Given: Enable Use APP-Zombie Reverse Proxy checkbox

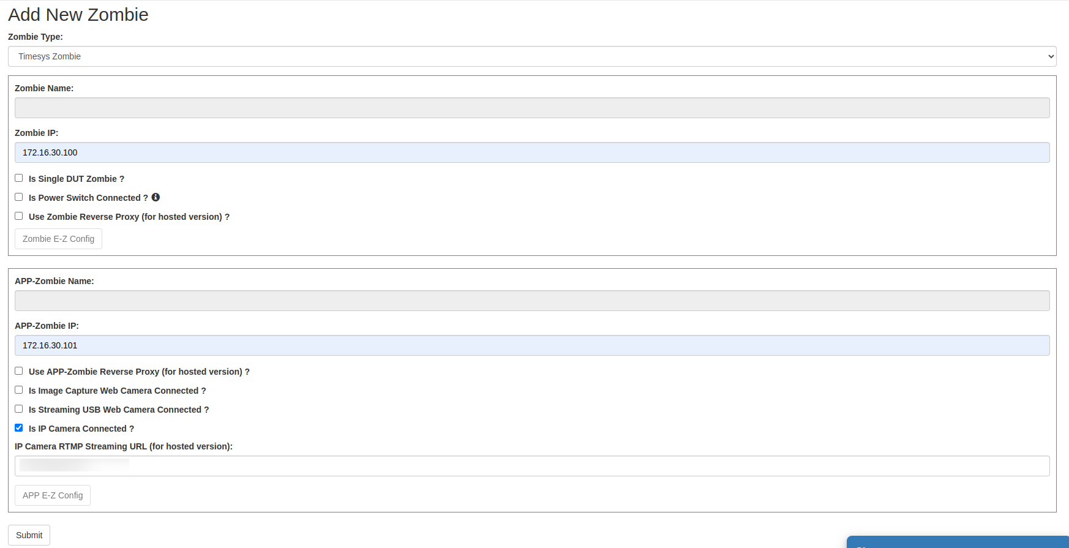Looking at the screenshot, I should (x=19, y=371).
